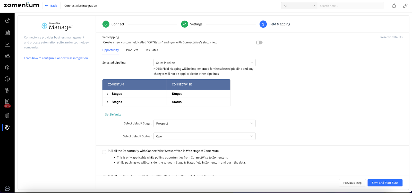This screenshot has width=412, height=193.
Task: Click the step 3 Field Mapping circle
Action: (x=263, y=24)
